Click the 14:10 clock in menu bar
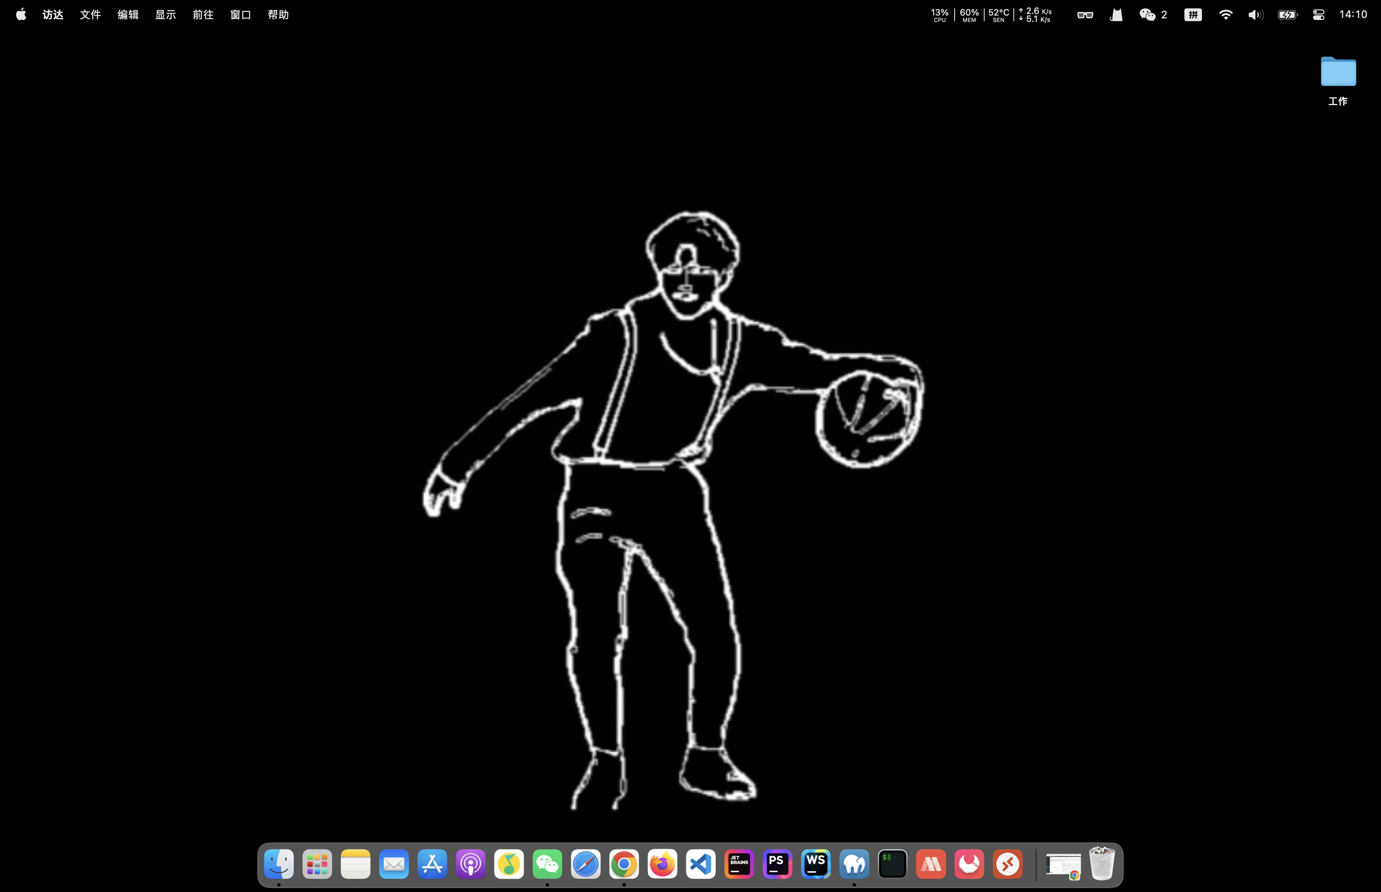Screen dimensions: 1381x892 pos(1353,15)
